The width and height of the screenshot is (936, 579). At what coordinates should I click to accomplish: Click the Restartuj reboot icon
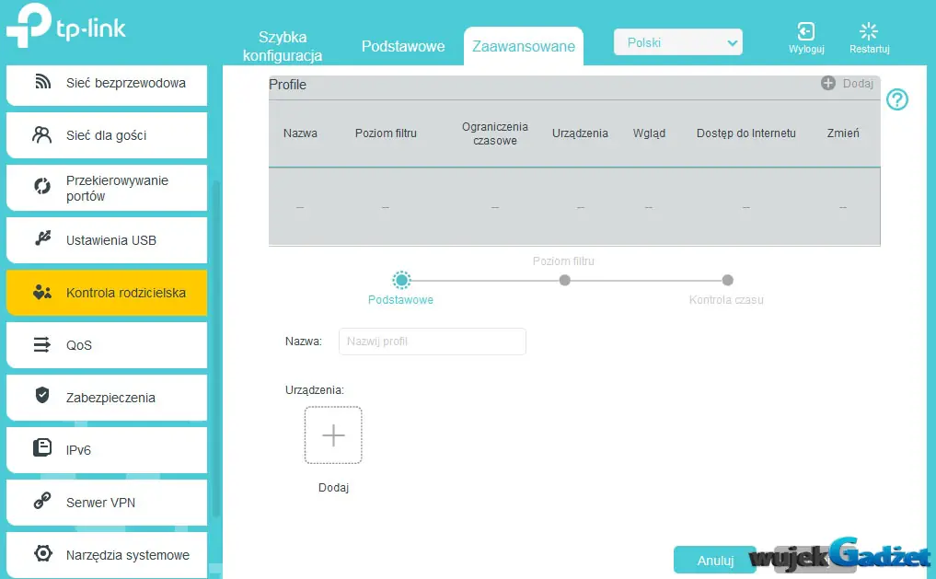[x=869, y=31]
